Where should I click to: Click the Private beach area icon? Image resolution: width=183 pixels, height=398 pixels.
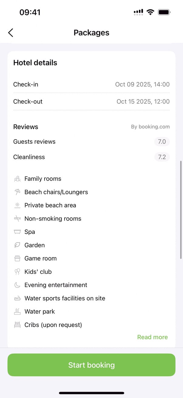[x=17, y=205]
